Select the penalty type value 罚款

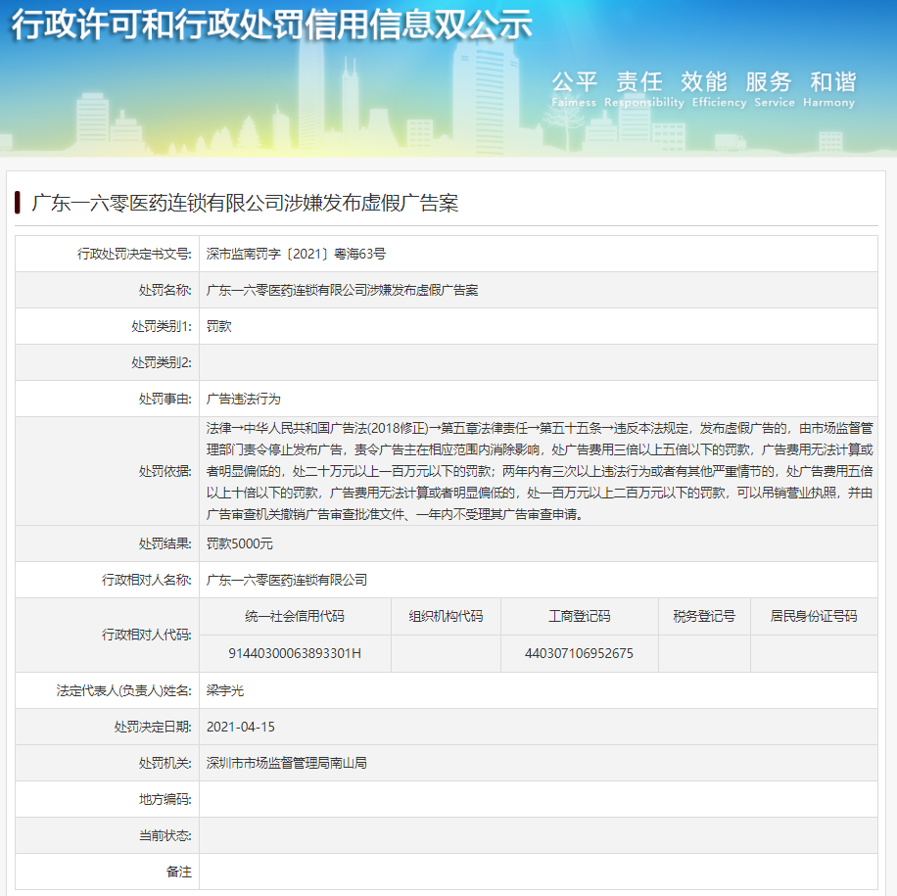(218, 327)
